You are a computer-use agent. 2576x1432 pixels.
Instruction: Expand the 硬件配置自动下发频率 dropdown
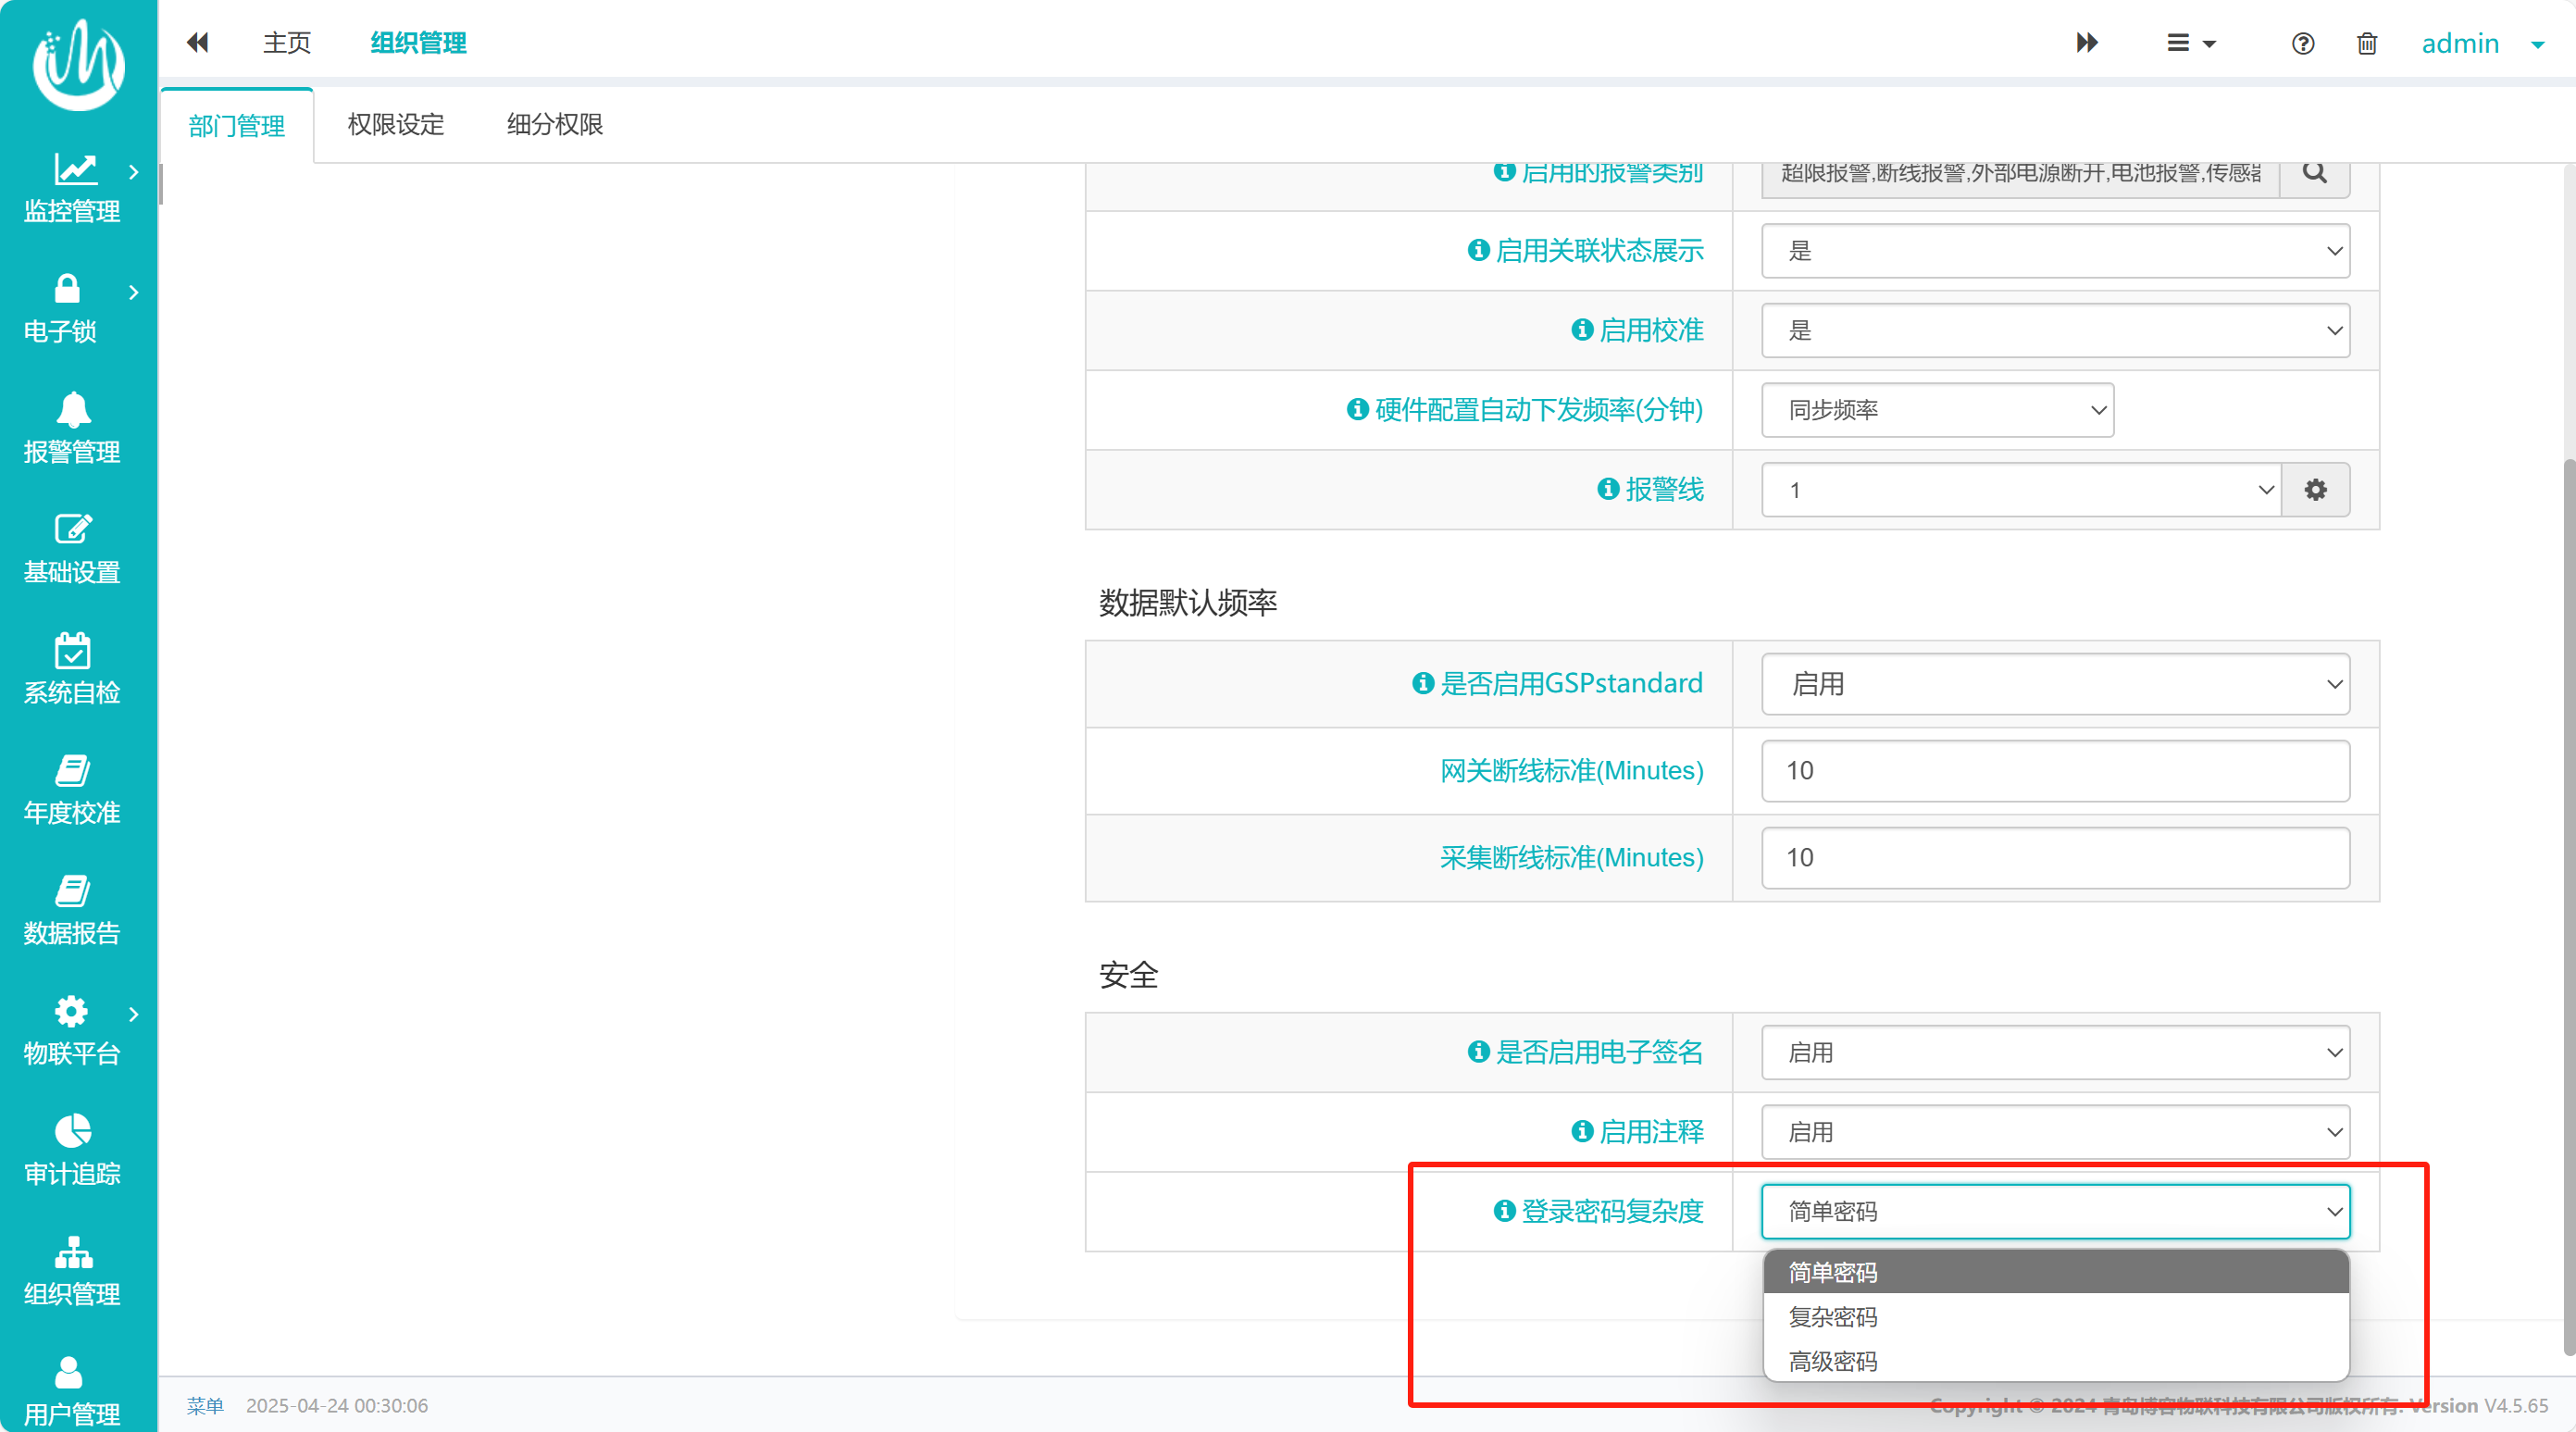pos(1937,410)
